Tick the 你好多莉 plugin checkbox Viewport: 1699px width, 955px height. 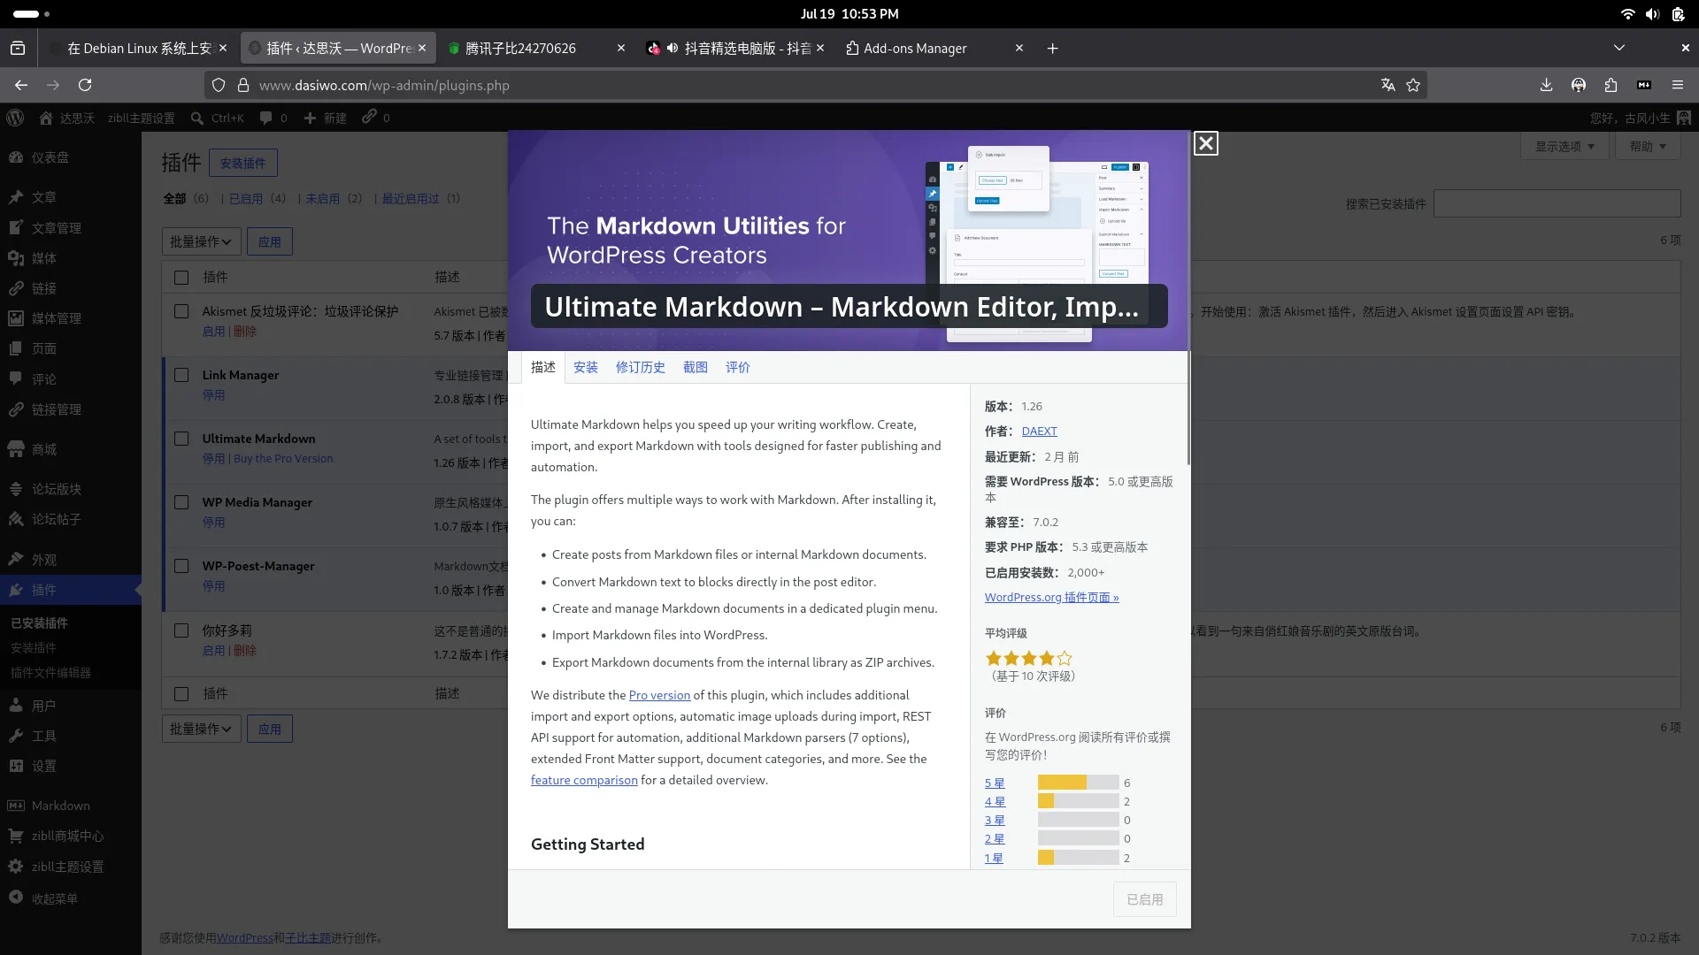pyautogui.click(x=181, y=630)
